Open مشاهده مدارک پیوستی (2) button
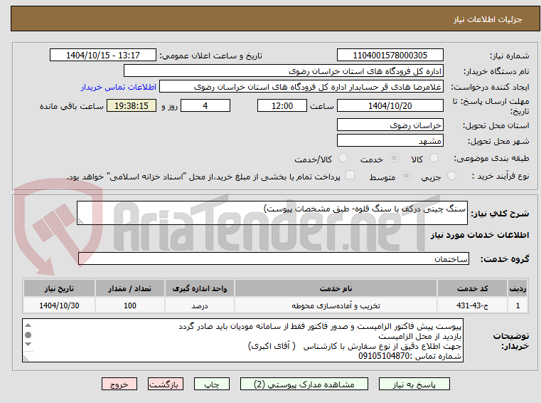Viewport: 541px width, 403px height. tap(304, 384)
